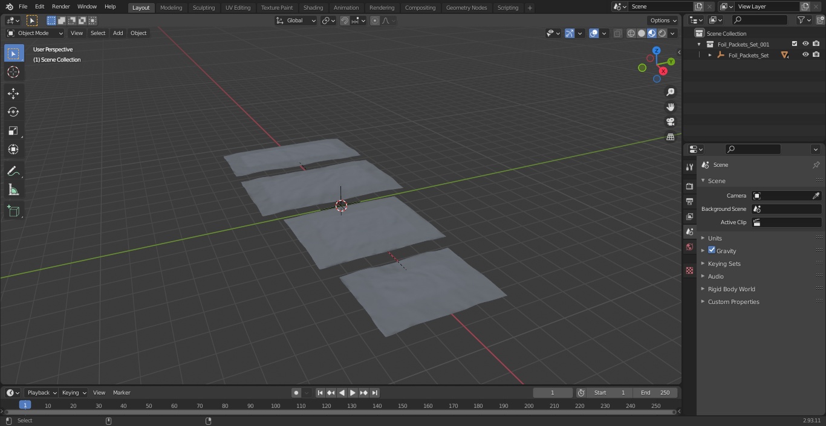Image resolution: width=826 pixels, height=426 pixels.
Task: Switch to the UV Editing workspace tab
Action: pyautogui.click(x=238, y=8)
